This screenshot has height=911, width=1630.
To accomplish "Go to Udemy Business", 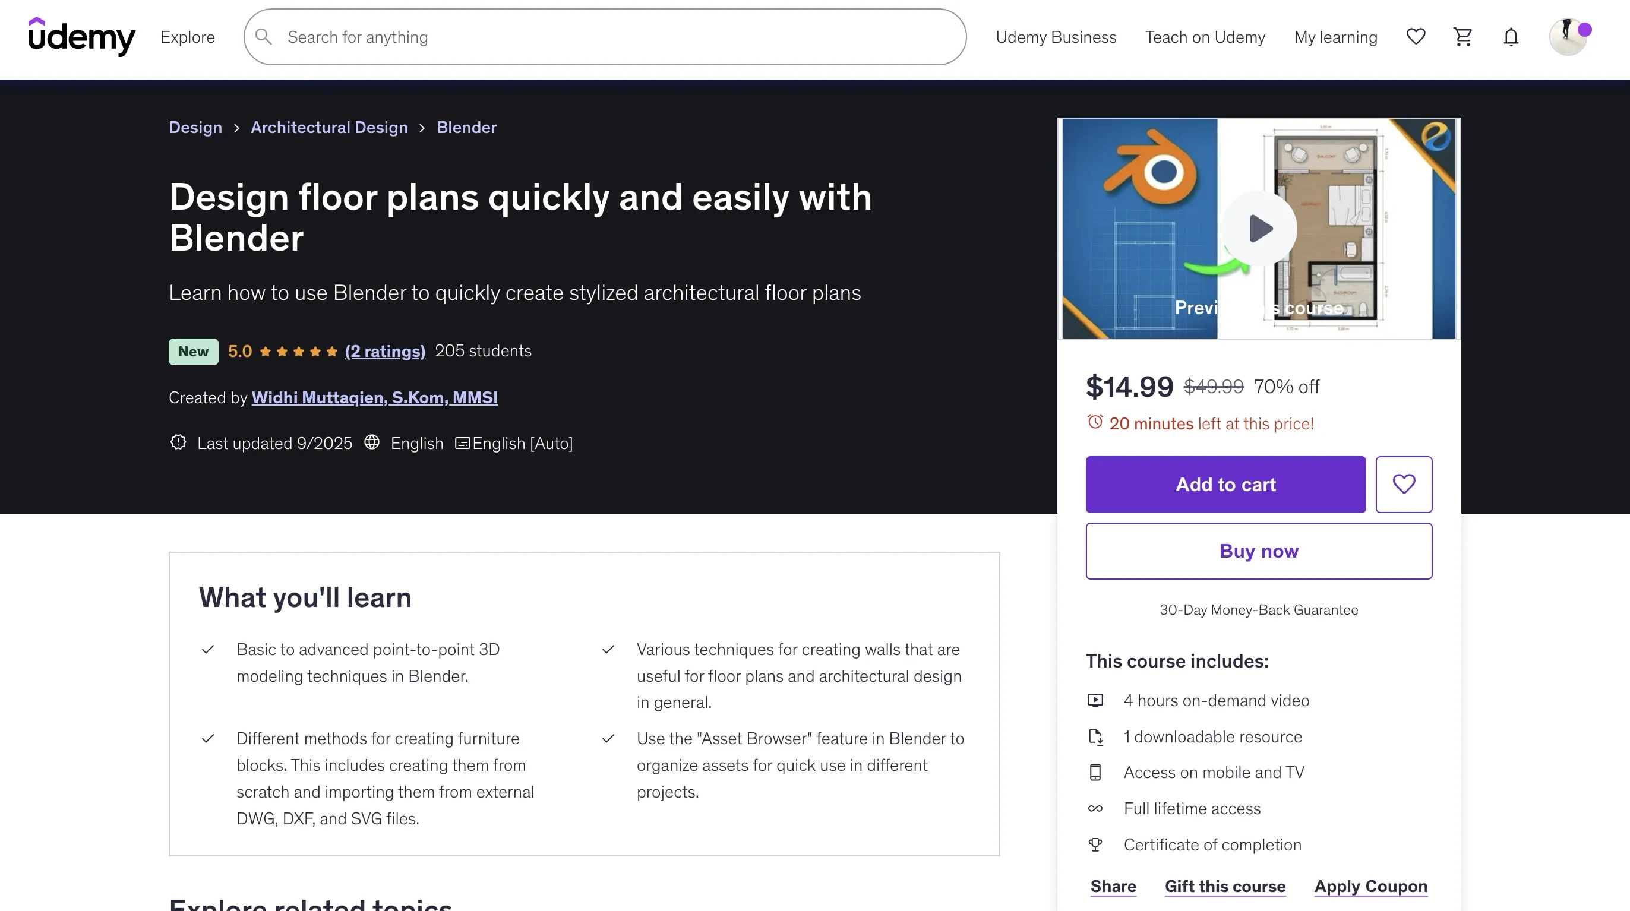I will (x=1056, y=37).
